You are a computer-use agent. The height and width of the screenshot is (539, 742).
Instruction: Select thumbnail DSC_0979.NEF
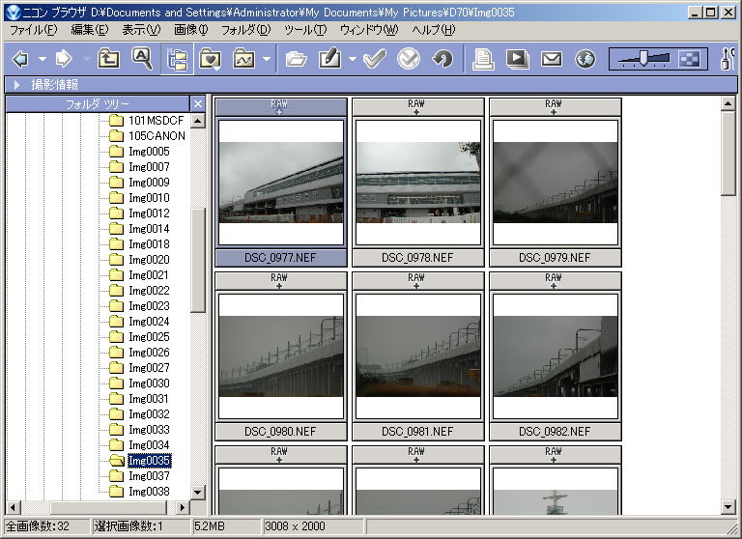[556, 183]
